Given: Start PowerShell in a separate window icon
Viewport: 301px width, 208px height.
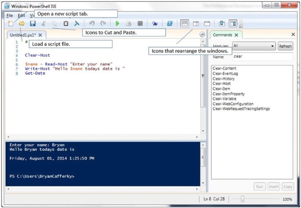Looking at the screenshot, I should click(170, 24).
